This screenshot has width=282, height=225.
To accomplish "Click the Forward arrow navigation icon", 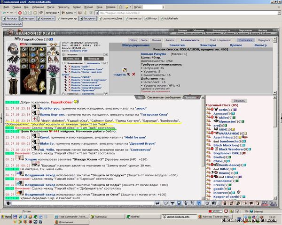I will (x=11, y=13).
